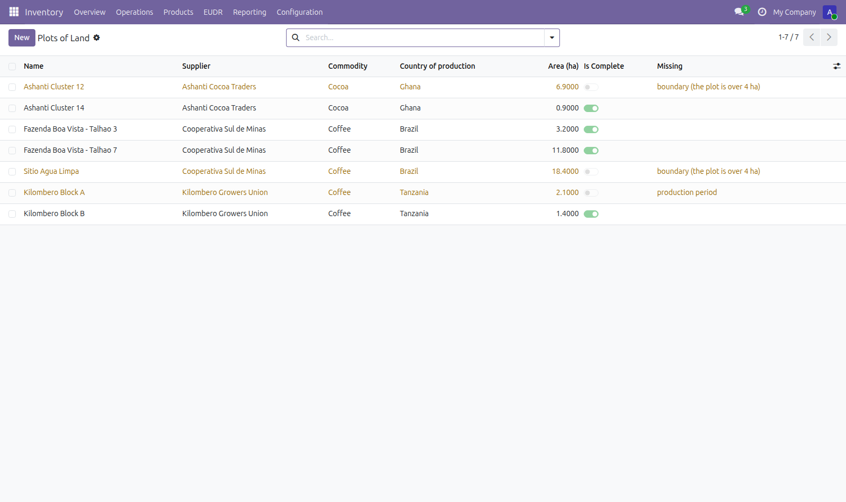Open the Products menu
Image resolution: width=846 pixels, height=502 pixels.
pyautogui.click(x=178, y=12)
